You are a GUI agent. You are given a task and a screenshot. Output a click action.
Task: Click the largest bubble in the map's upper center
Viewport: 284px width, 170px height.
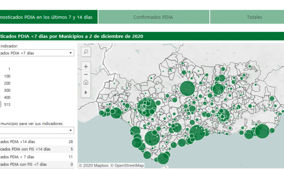click(187, 88)
